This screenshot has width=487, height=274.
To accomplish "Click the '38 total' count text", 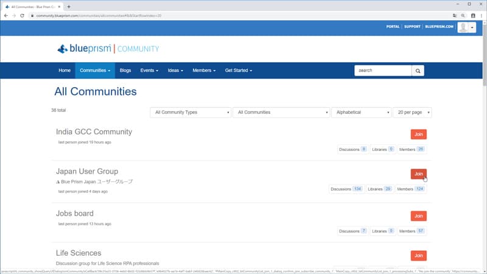I will click(x=58, y=110).
